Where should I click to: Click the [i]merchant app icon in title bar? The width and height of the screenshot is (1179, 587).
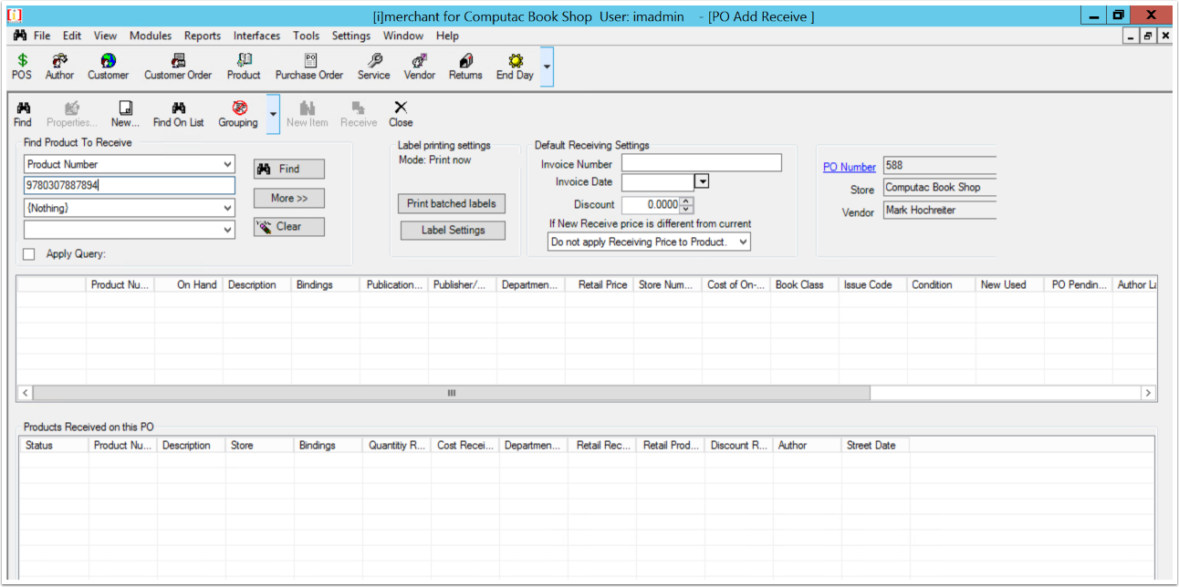coord(15,15)
